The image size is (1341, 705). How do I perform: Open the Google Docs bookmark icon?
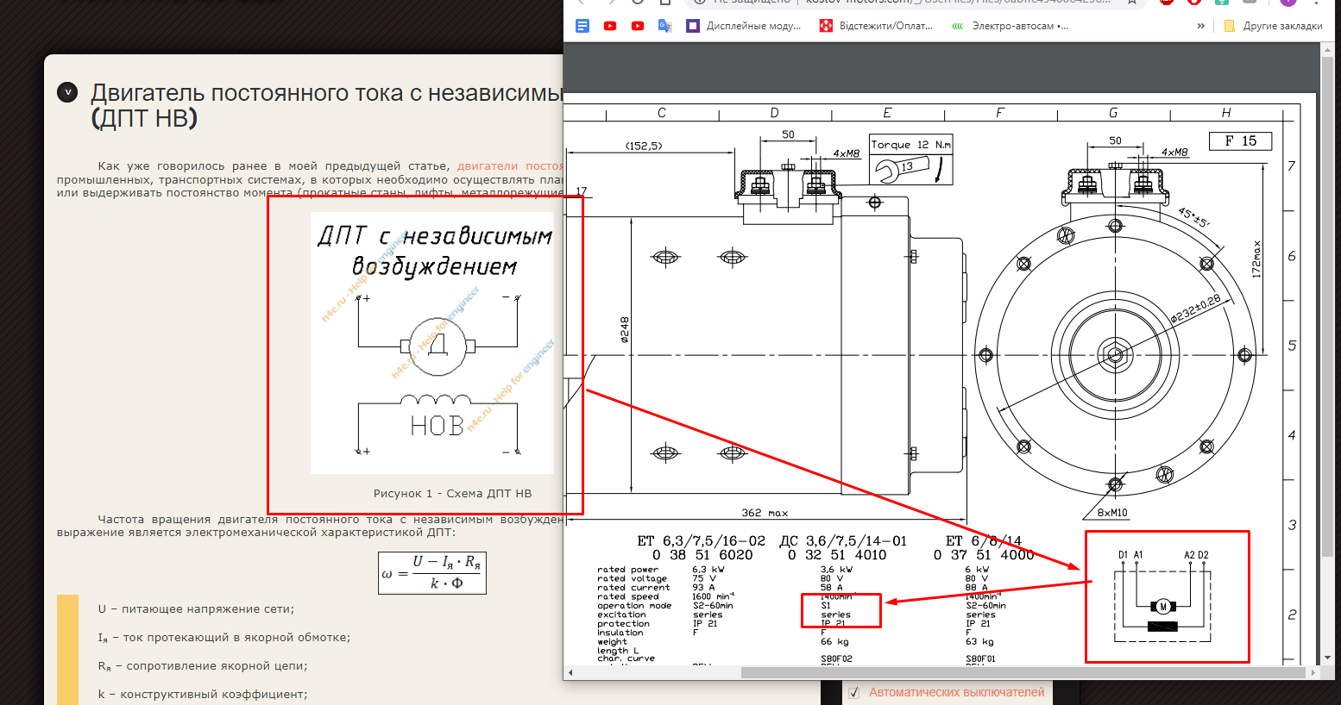click(582, 26)
